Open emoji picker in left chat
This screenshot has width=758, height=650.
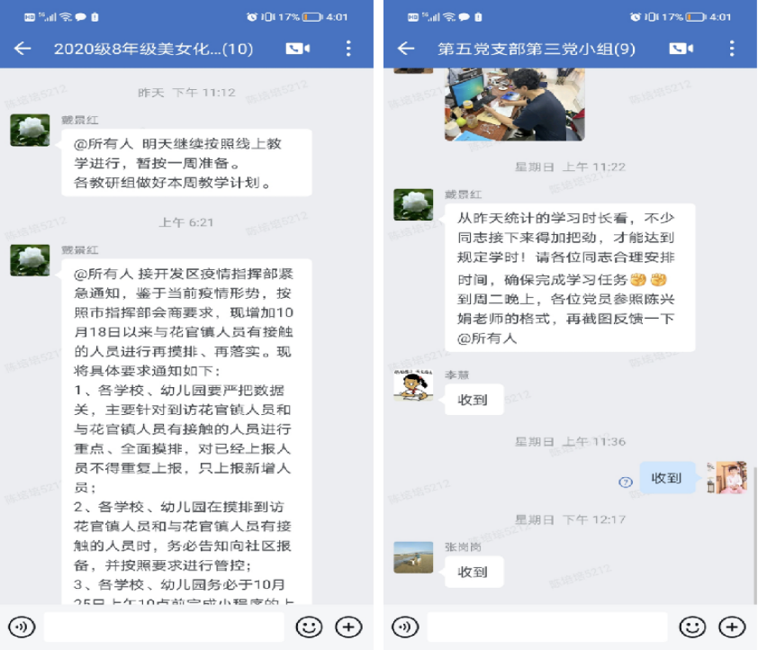click(x=309, y=627)
